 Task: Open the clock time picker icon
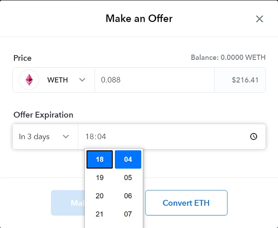click(x=253, y=137)
